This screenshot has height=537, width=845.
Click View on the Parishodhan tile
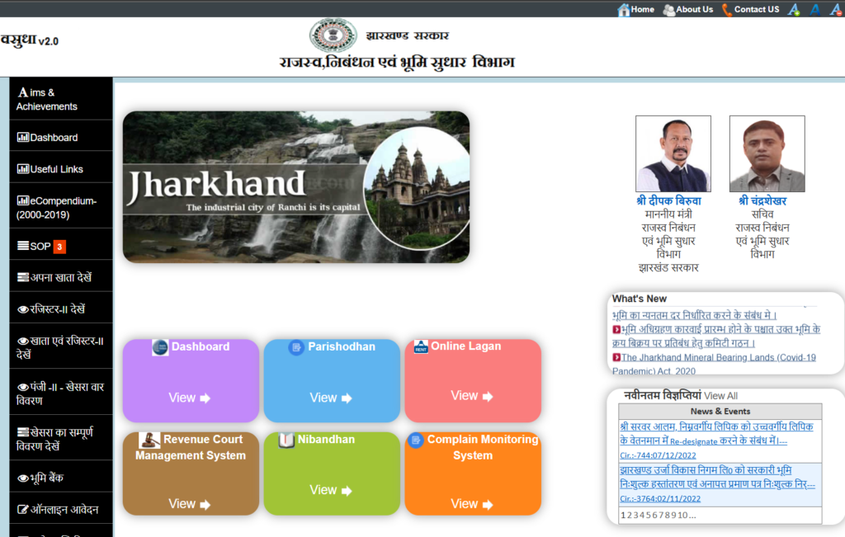click(x=329, y=398)
